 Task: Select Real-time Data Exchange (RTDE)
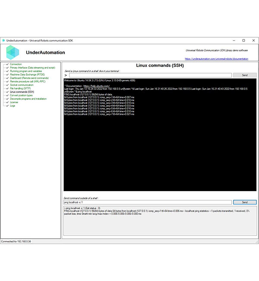click(x=27, y=74)
